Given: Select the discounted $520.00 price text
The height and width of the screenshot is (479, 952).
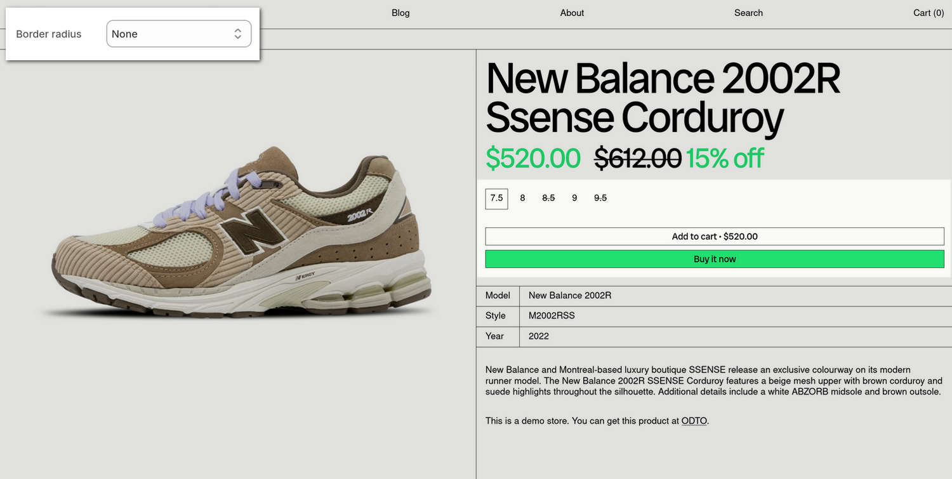Looking at the screenshot, I should coord(533,159).
